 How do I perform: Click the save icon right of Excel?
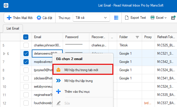click(x=173, y=18)
